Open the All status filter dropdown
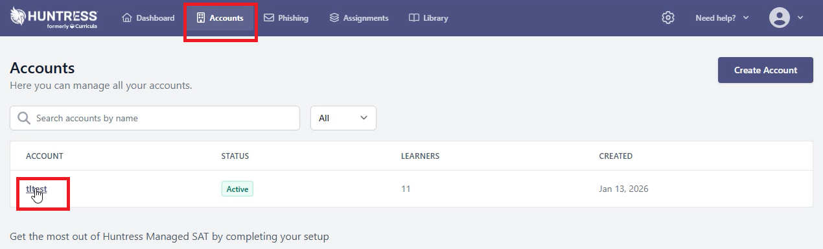The height and width of the screenshot is (249, 823). (x=343, y=118)
